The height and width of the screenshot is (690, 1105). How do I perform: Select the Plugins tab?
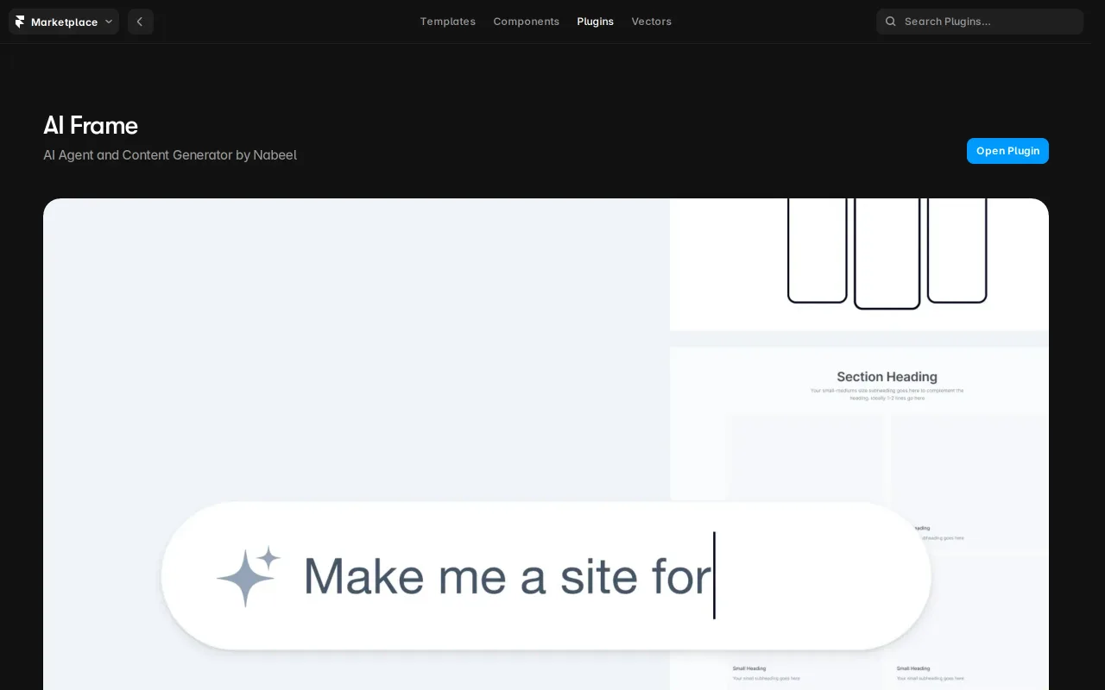pos(595,22)
